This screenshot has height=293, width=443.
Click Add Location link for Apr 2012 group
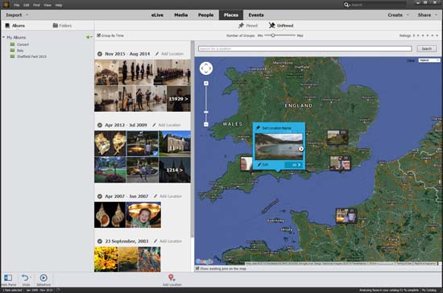coord(169,125)
